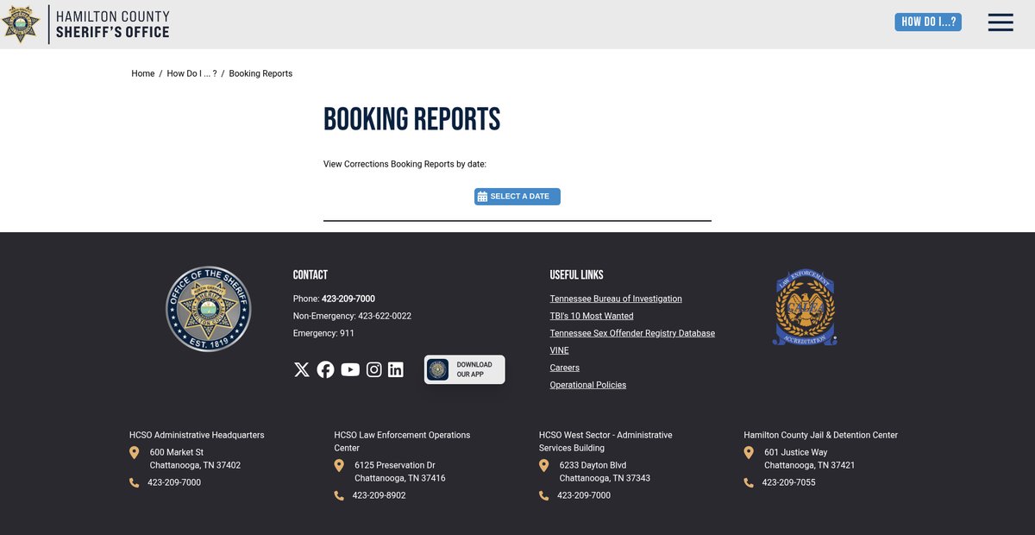This screenshot has height=535, width=1035.
Task: Click Chattanooga, TN 37421 text
Action: 810,465
